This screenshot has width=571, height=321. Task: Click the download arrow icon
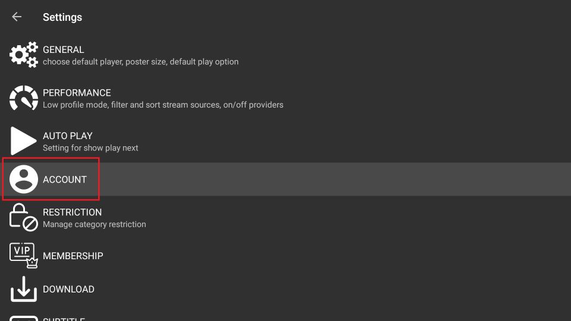click(24, 289)
